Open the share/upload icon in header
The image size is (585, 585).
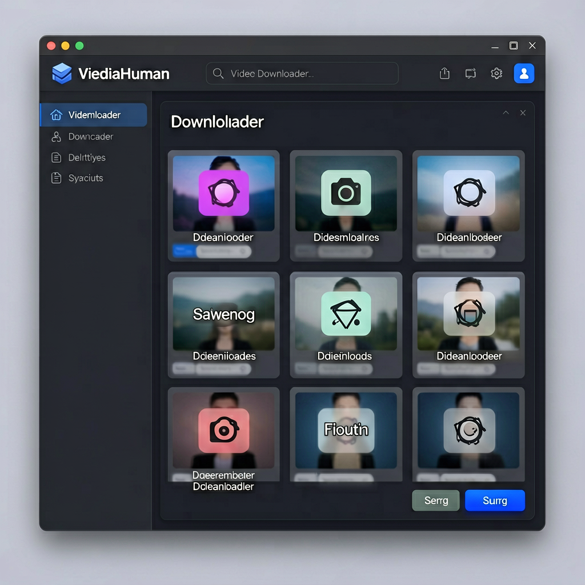click(x=444, y=73)
